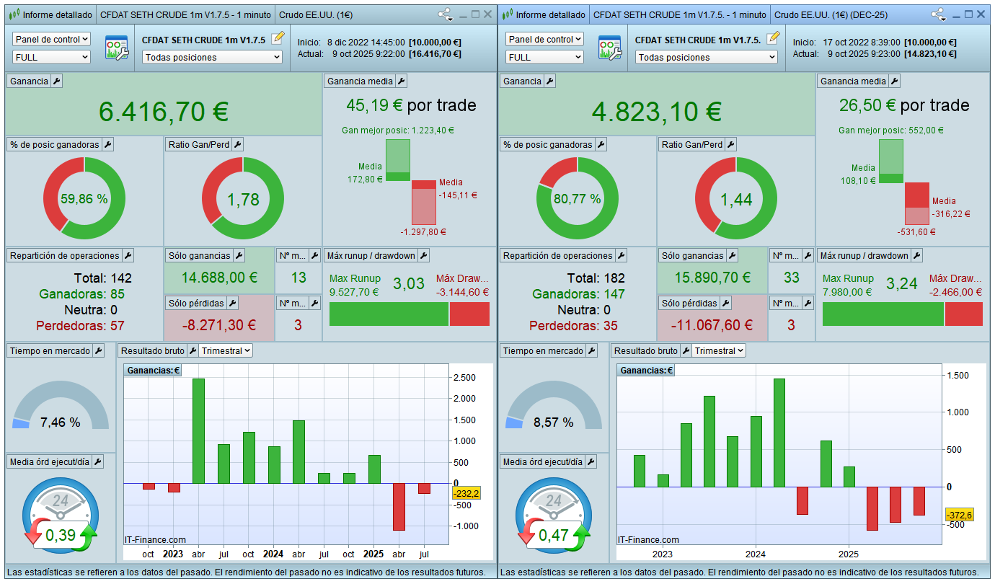
Task: Expand the FULL dropdown in right window
Action: click(x=544, y=58)
